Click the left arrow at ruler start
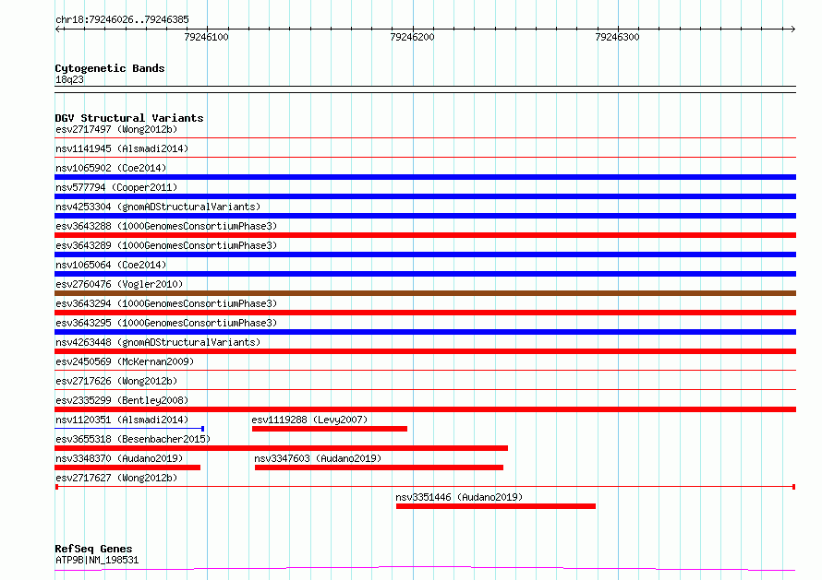Screen dimensions: 822x580 [x=58, y=29]
